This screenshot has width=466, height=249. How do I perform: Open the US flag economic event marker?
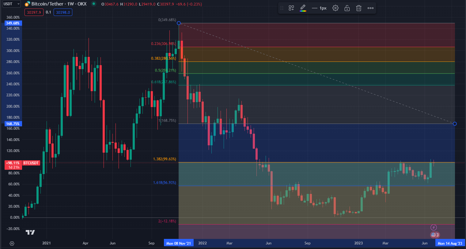pyautogui.click(x=434, y=235)
